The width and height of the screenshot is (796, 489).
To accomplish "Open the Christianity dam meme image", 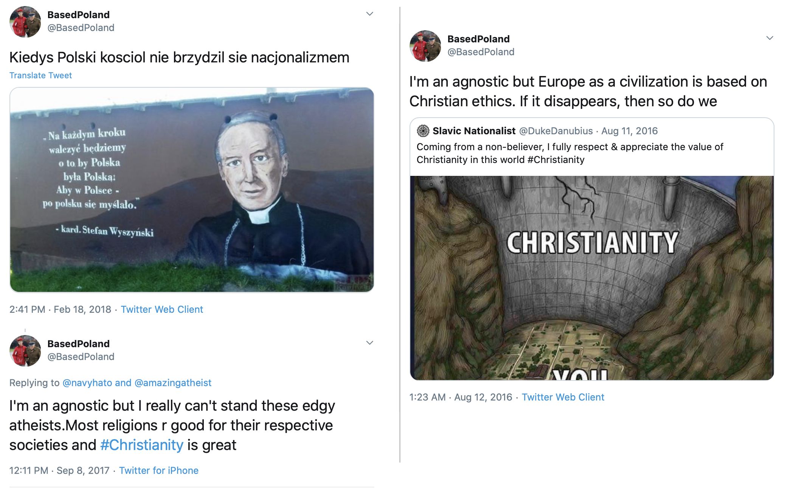I will tap(592, 278).
